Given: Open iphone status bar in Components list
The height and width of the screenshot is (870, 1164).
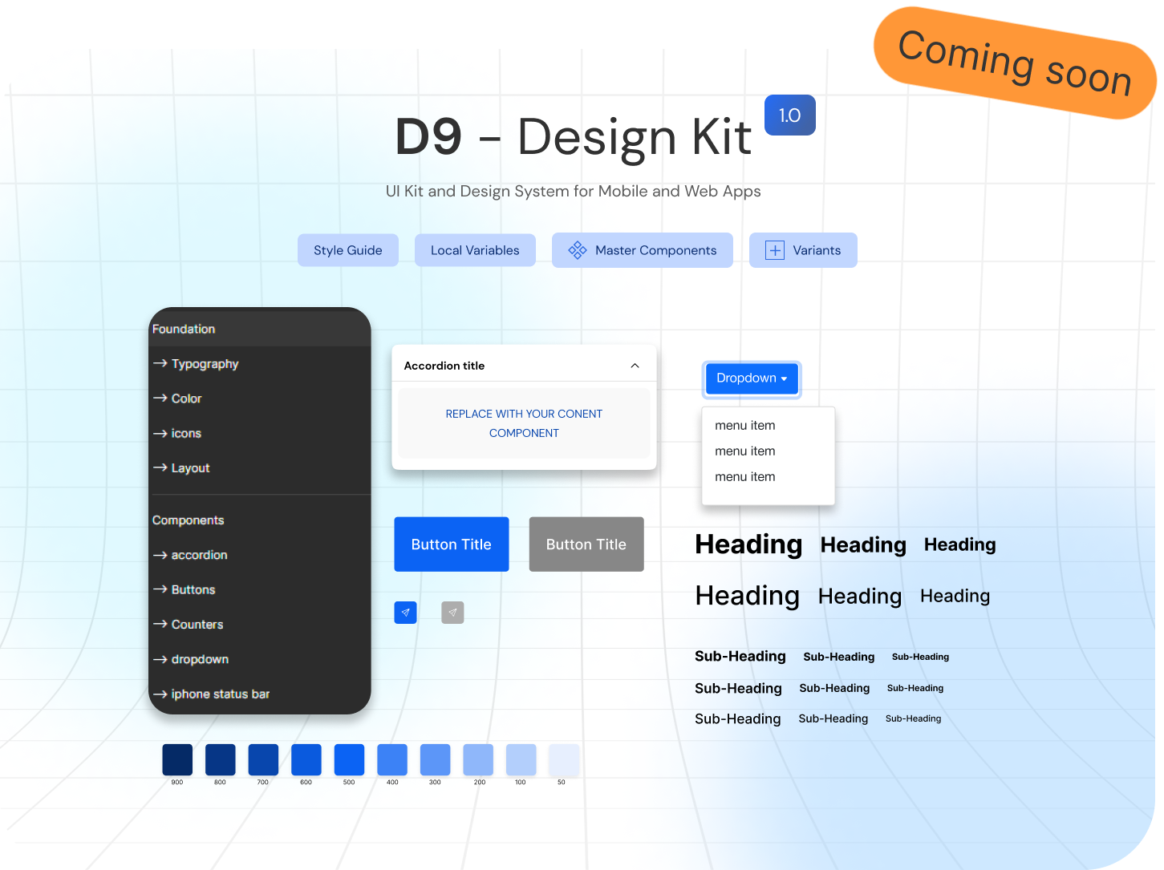Looking at the screenshot, I should click(x=211, y=694).
